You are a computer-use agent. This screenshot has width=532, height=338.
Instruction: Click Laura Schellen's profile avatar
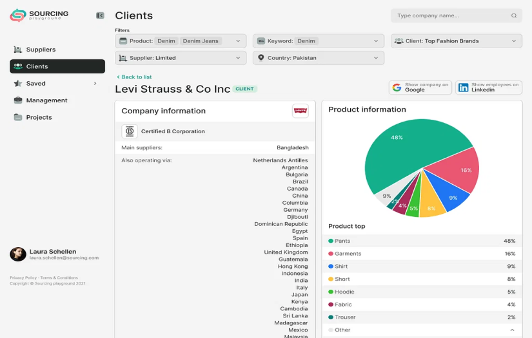18,254
